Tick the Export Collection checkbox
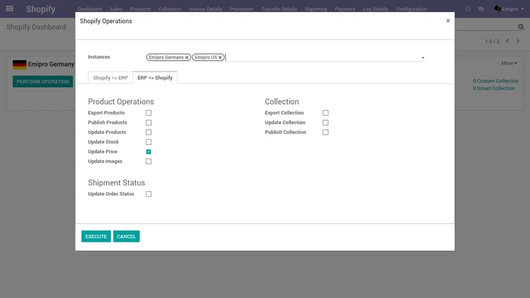The width and height of the screenshot is (530, 298). (x=325, y=113)
